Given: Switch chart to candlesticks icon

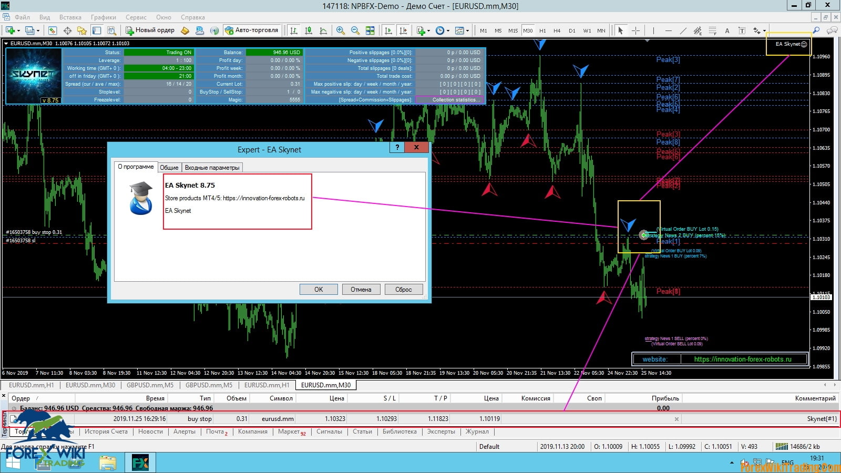Looking at the screenshot, I should (309, 30).
